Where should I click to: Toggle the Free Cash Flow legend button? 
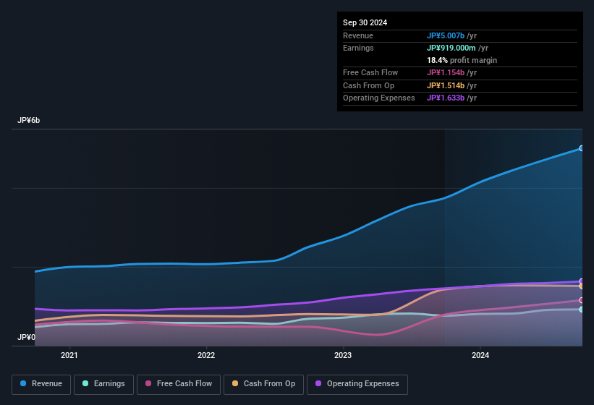pos(179,384)
